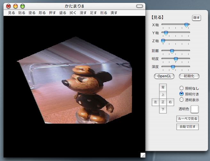Open the 塗る menu
The height and width of the screenshot is (161, 210).
pyautogui.click(x=32, y=13)
